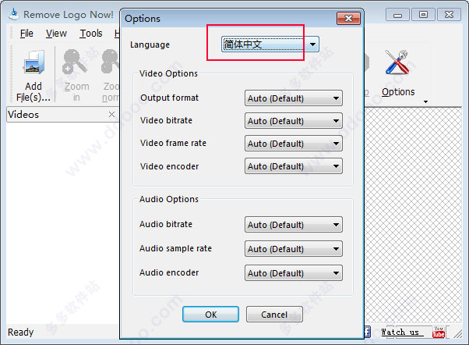Open the Video bitrate dropdown
The height and width of the screenshot is (345, 469).
coord(294,121)
